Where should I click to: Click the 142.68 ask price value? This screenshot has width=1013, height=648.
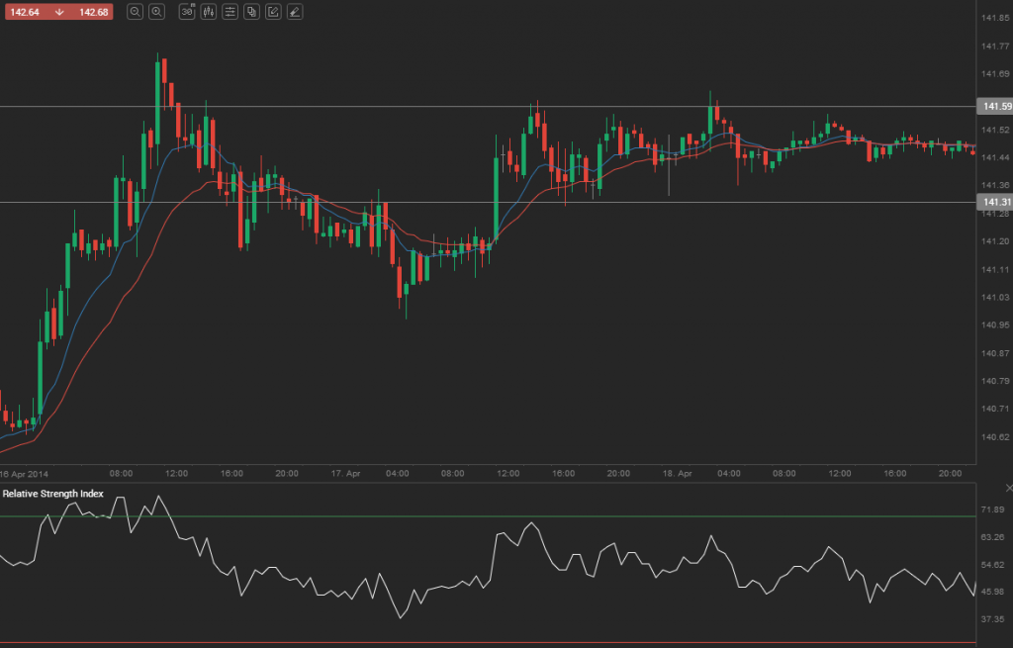(x=94, y=12)
